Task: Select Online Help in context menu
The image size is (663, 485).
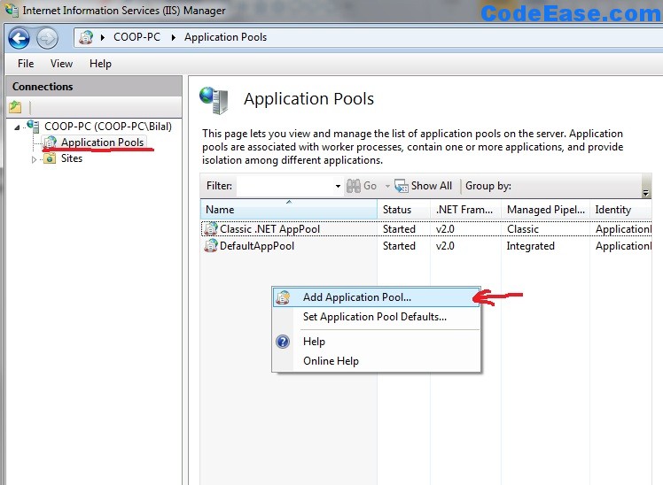Action: 376,361
